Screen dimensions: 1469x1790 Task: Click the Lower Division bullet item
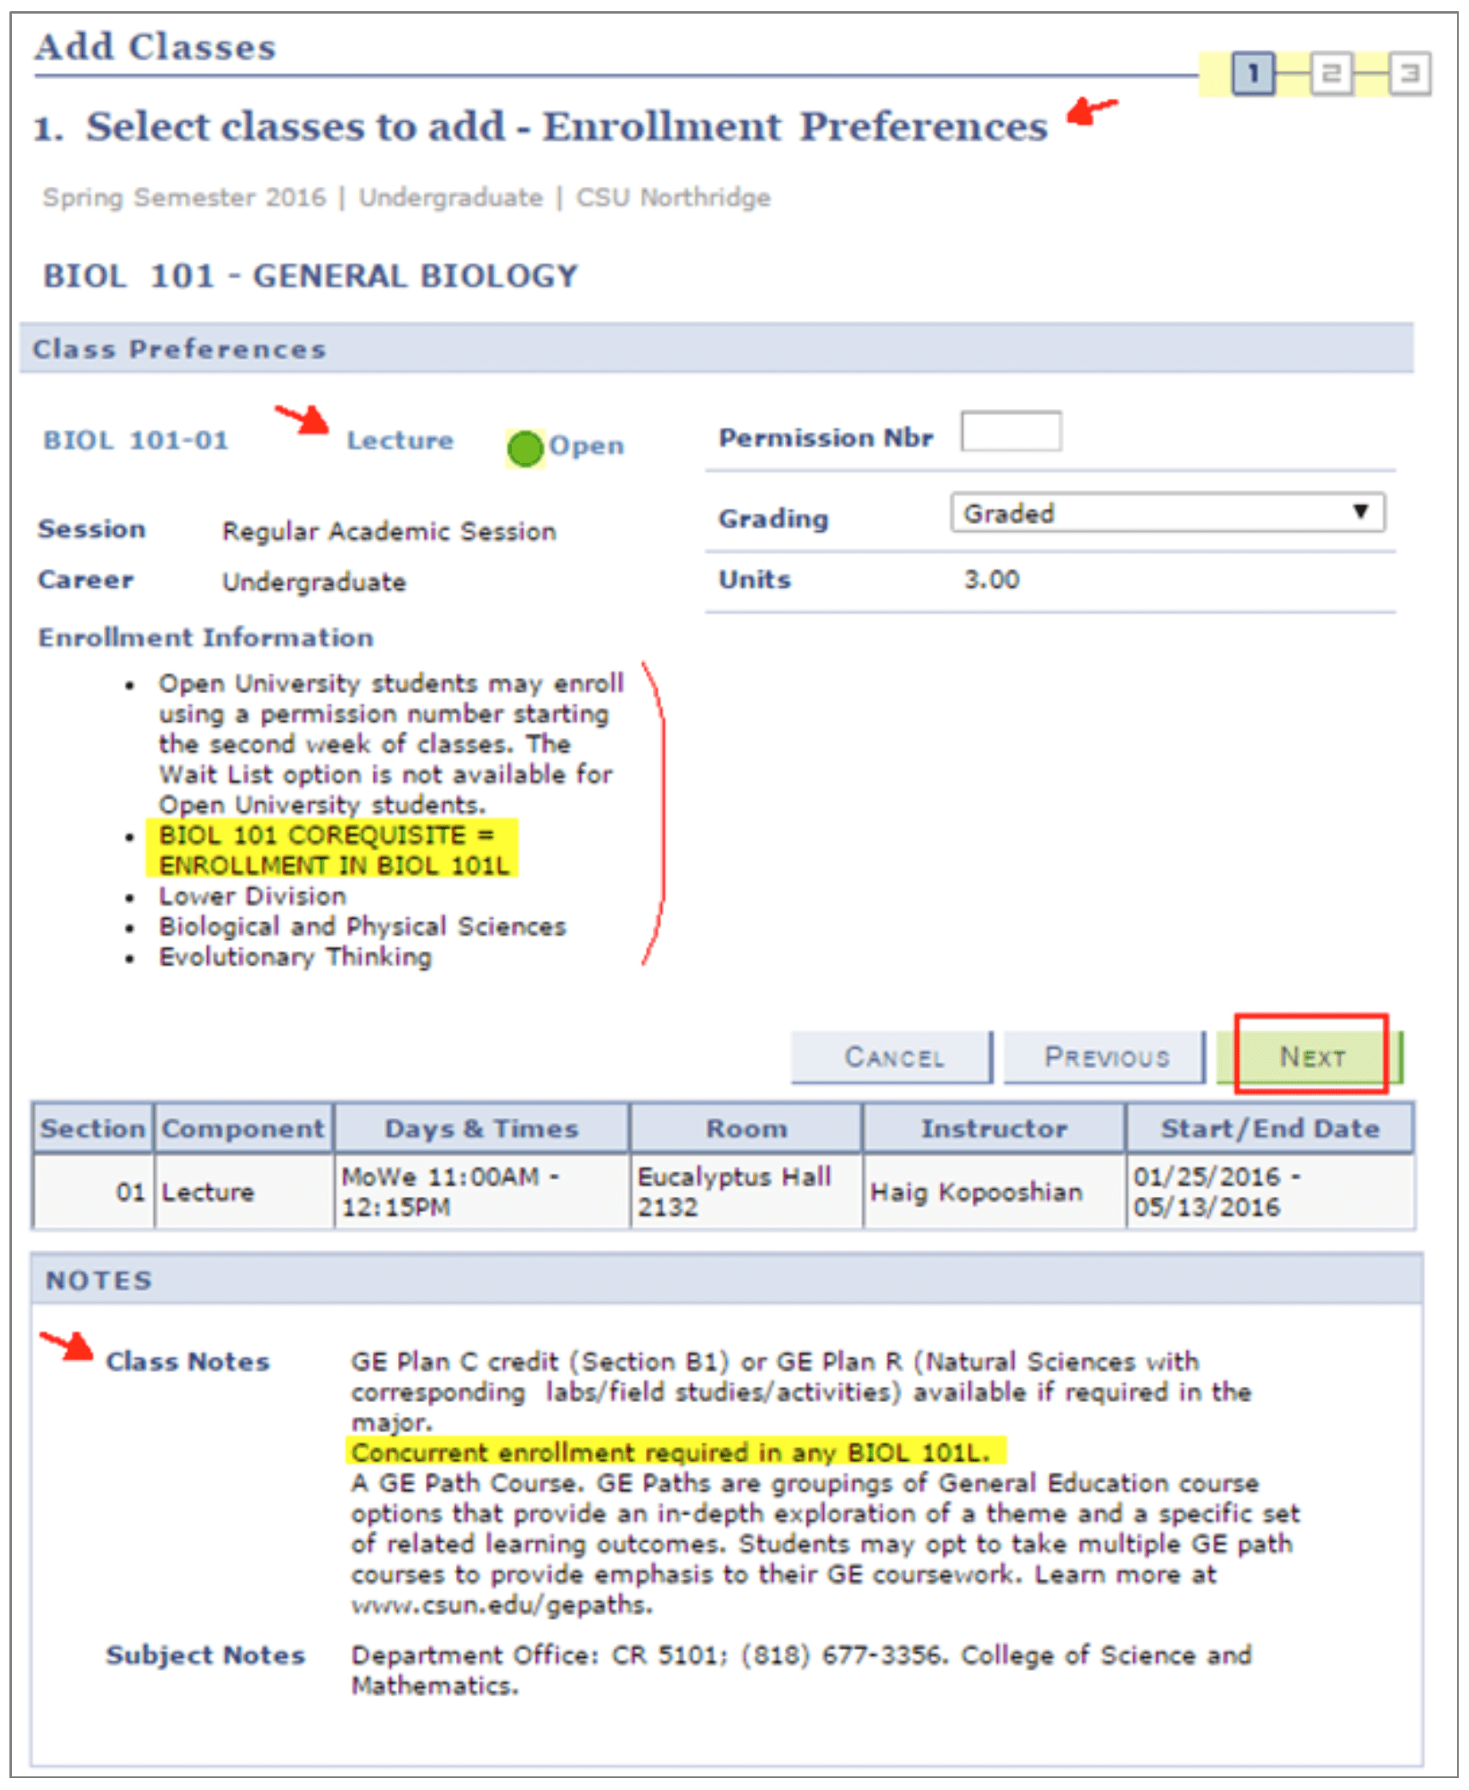253,896
